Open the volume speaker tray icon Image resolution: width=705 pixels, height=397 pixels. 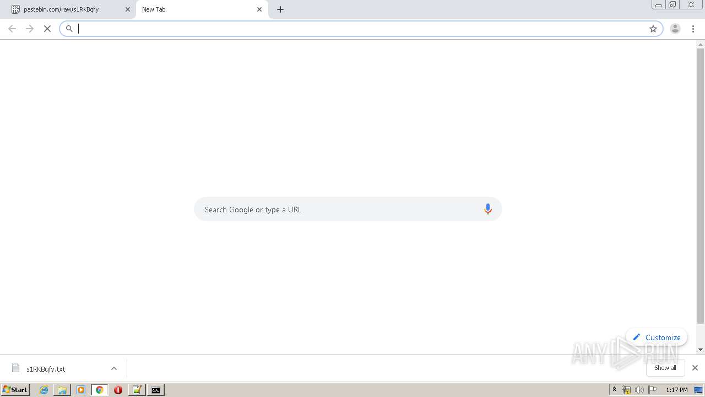pyautogui.click(x=639, y=390)
